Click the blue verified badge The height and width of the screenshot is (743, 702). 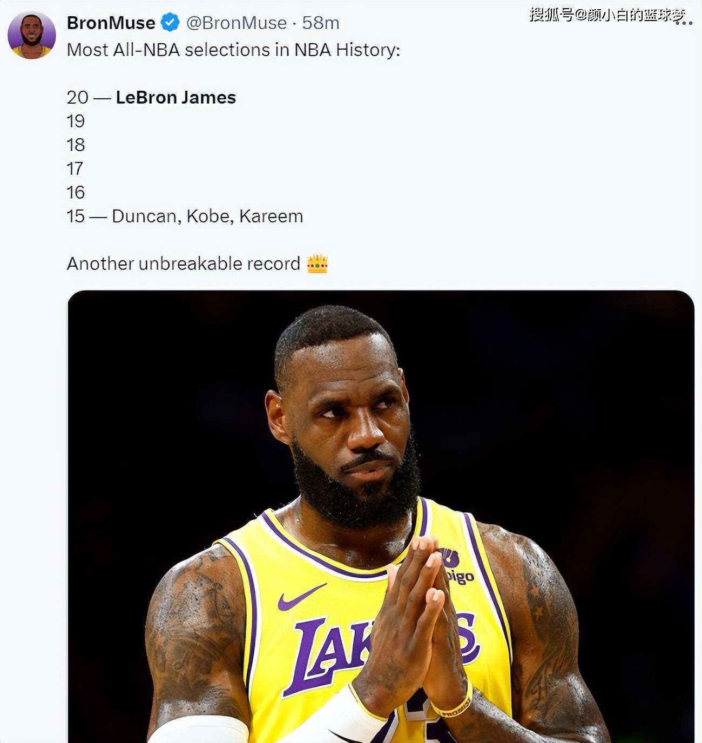pyautogui.click(x=170, y=23)
